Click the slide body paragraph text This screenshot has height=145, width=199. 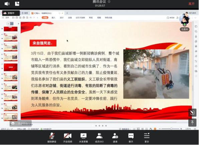(x=75, y=79)
